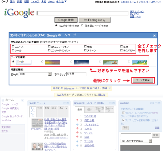
Task: Open the YouTube gadget menu arrow
Action: point(156,103)
